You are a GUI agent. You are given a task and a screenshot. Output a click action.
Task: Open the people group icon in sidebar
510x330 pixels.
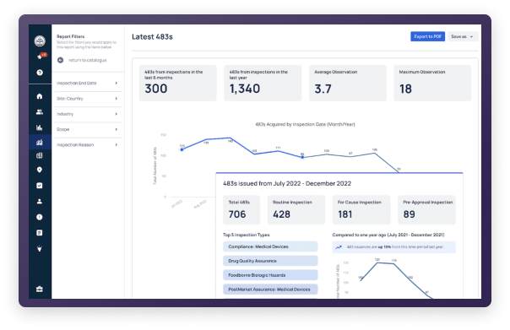click(x=40, y=112)
